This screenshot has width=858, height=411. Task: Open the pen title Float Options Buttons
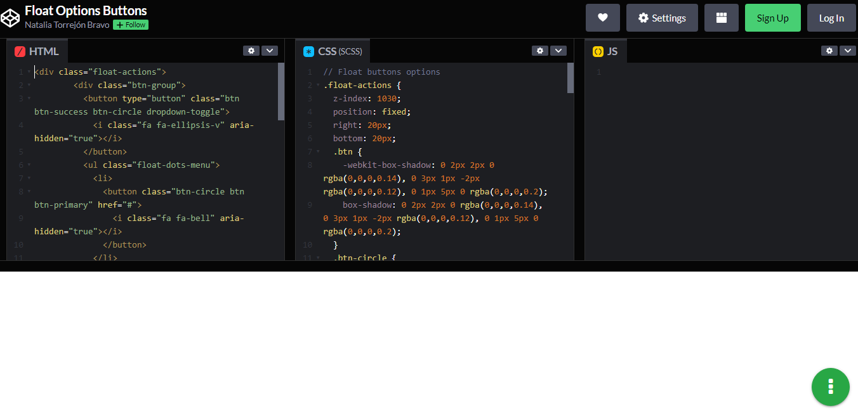[86, 10]
